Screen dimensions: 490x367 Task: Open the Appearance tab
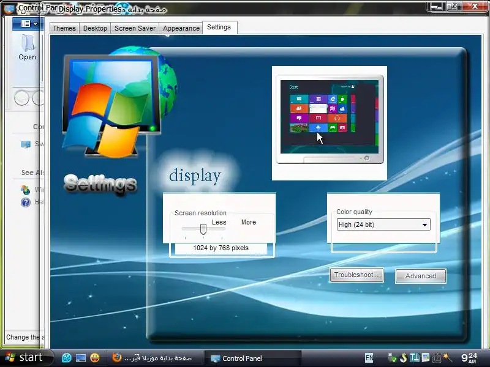click(x=181, y=28)
